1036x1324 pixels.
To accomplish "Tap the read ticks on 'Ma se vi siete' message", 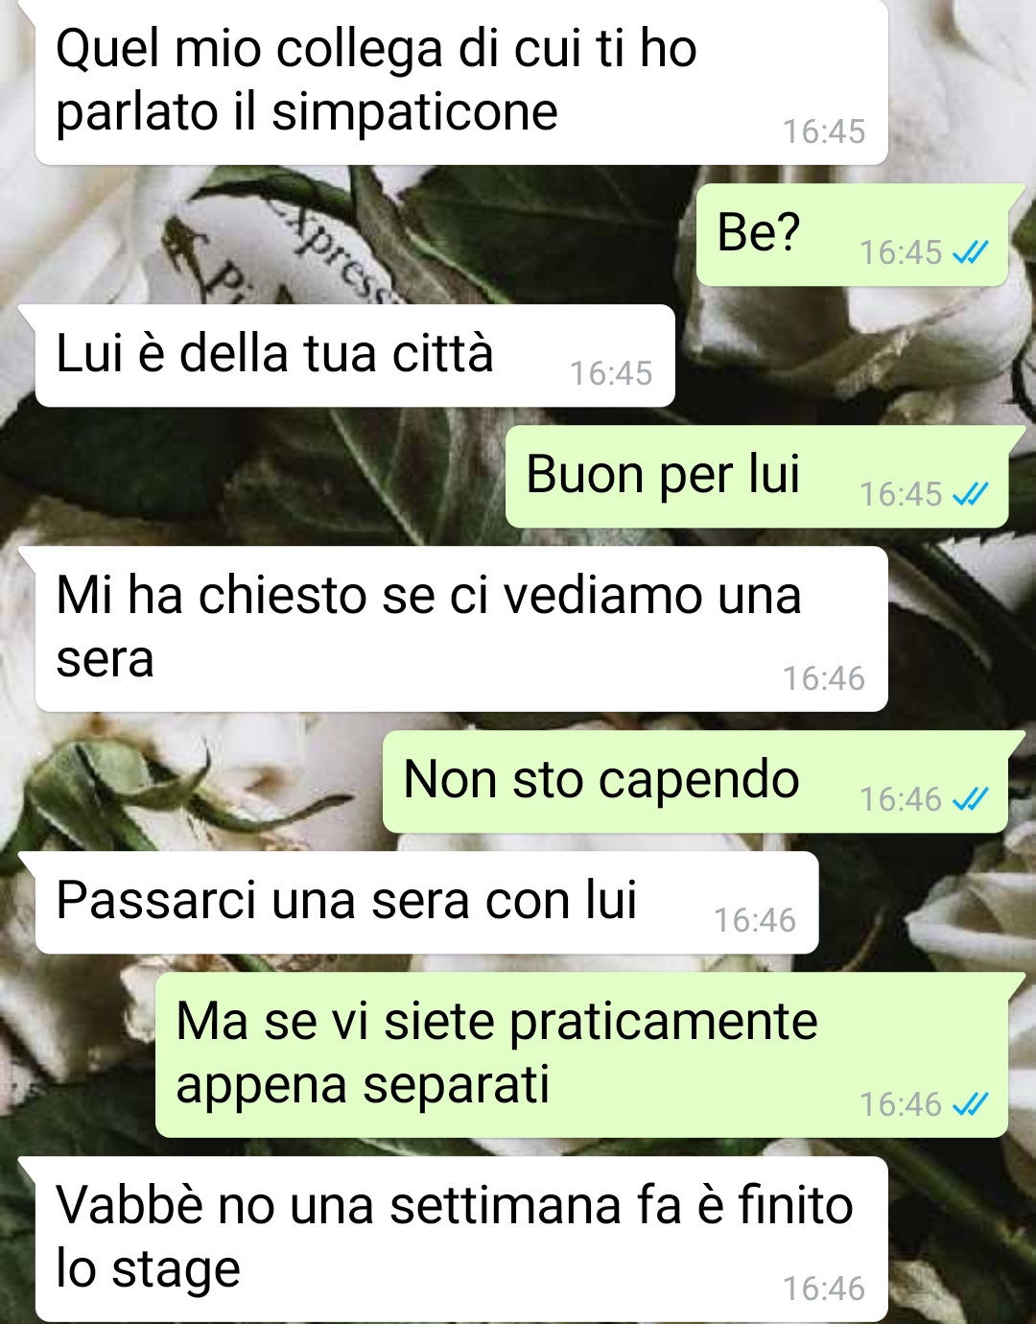I will point(970,1105).
